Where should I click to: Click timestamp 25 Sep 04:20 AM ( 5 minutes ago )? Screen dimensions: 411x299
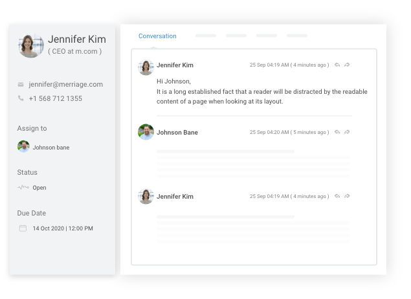289,132
